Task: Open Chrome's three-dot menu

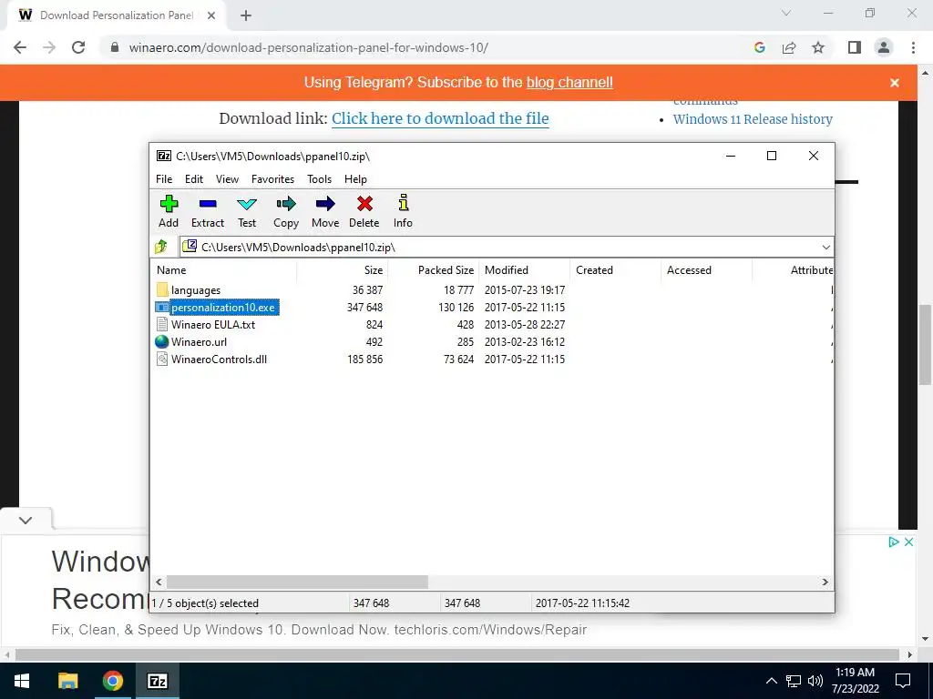Action: tap(913, 47)
